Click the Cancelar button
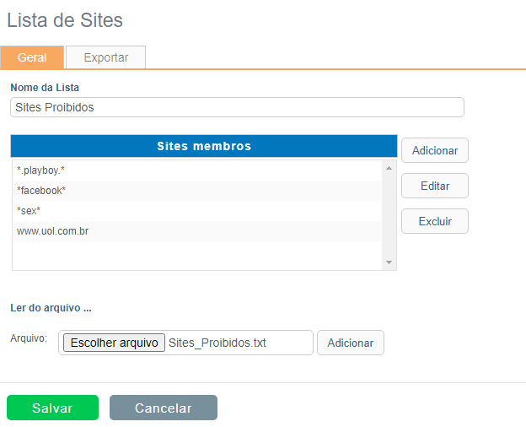This screenshot has width=526, height=427. [164, 408]
